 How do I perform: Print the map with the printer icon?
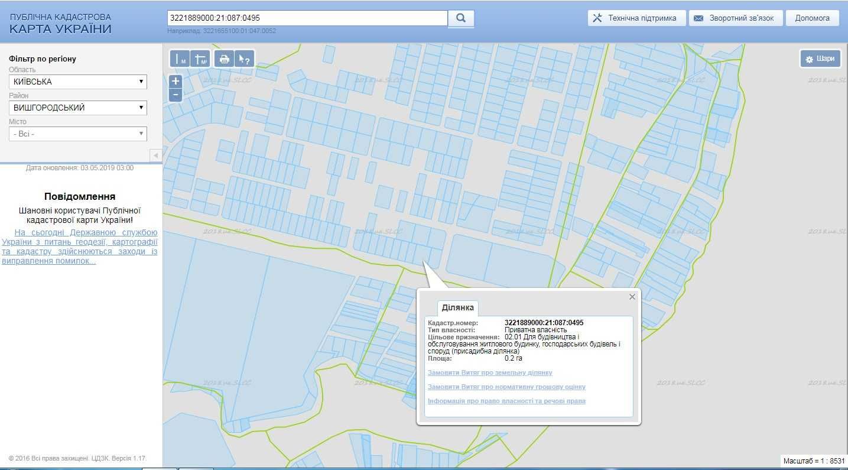coord(224,59)
